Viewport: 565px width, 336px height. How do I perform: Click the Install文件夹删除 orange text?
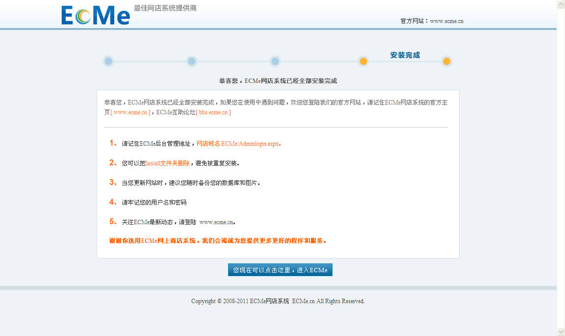[168, 163]
